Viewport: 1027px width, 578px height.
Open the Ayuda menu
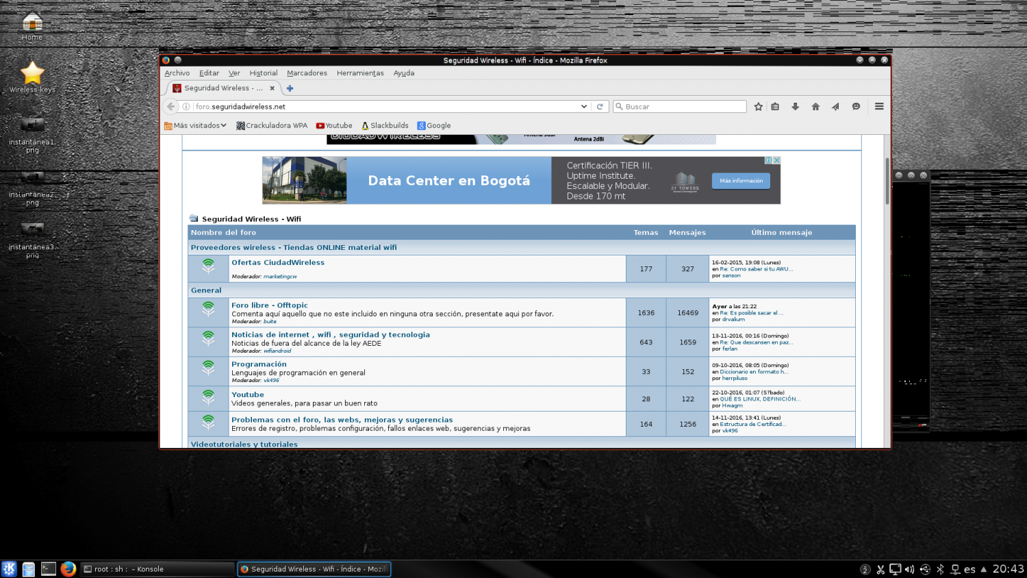click(404, 73)
